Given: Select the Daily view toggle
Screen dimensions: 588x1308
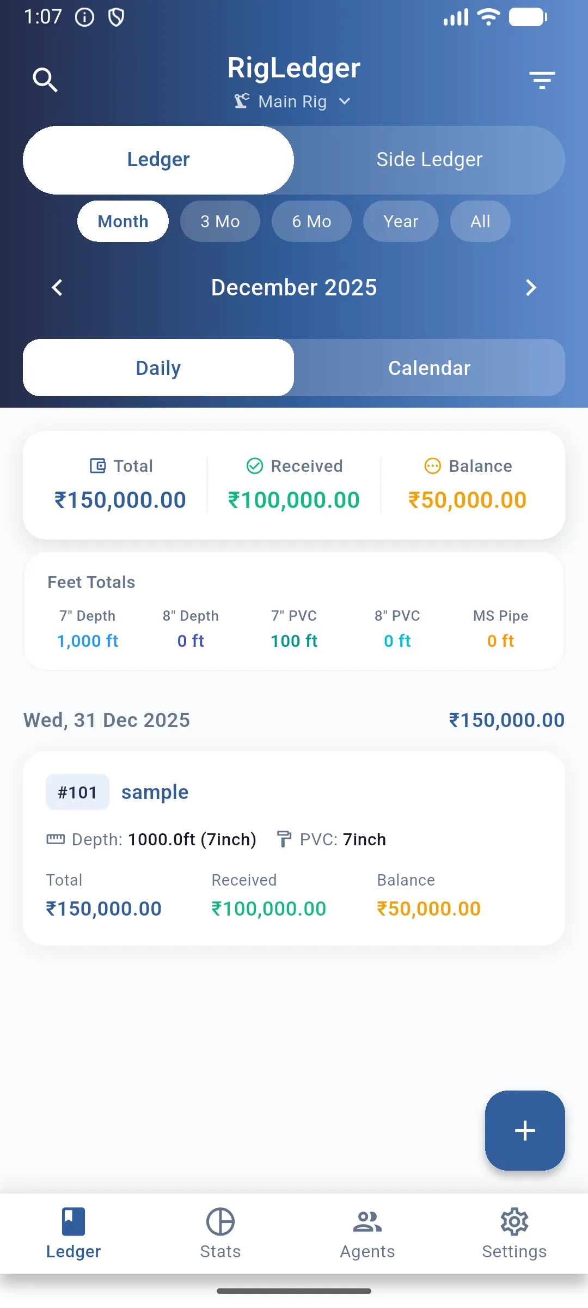Looking at the screenshot, I should [x=158, y=368].
